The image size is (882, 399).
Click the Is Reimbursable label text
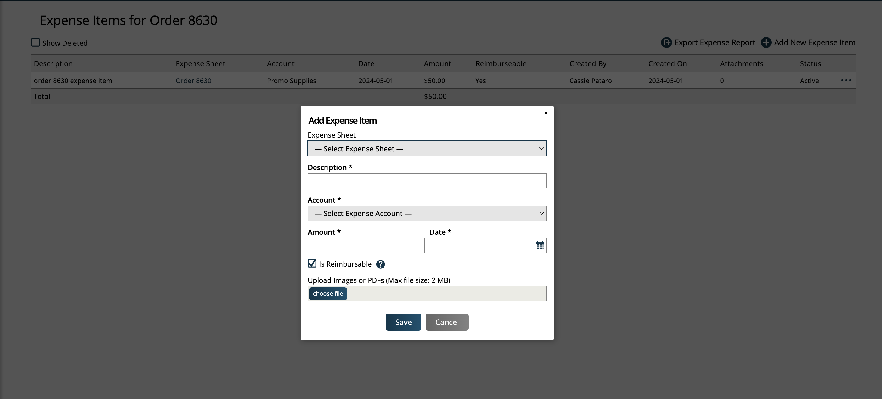pos(345,264)
